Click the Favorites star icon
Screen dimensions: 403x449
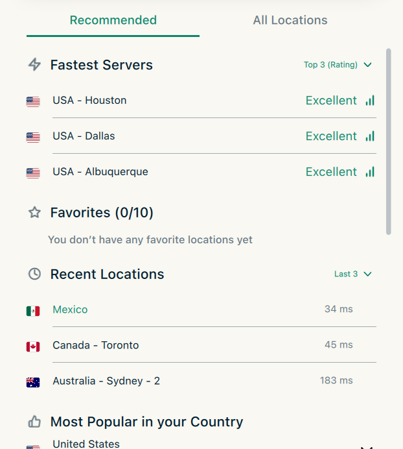pyautogui.click(x=34, y=212)
